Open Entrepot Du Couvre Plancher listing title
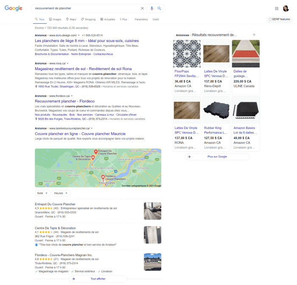The image size is (297, 285). point(55,204)
